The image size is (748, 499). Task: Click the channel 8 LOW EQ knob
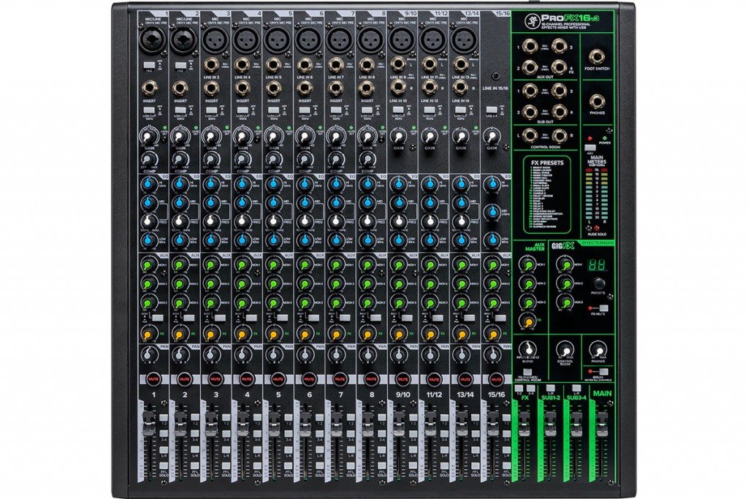click(x=367, y=240)
